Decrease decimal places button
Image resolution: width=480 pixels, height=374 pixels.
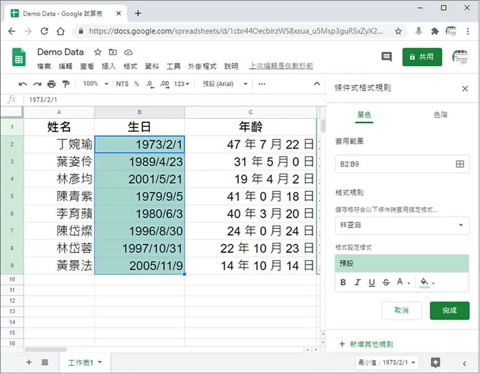click(150, 84)
